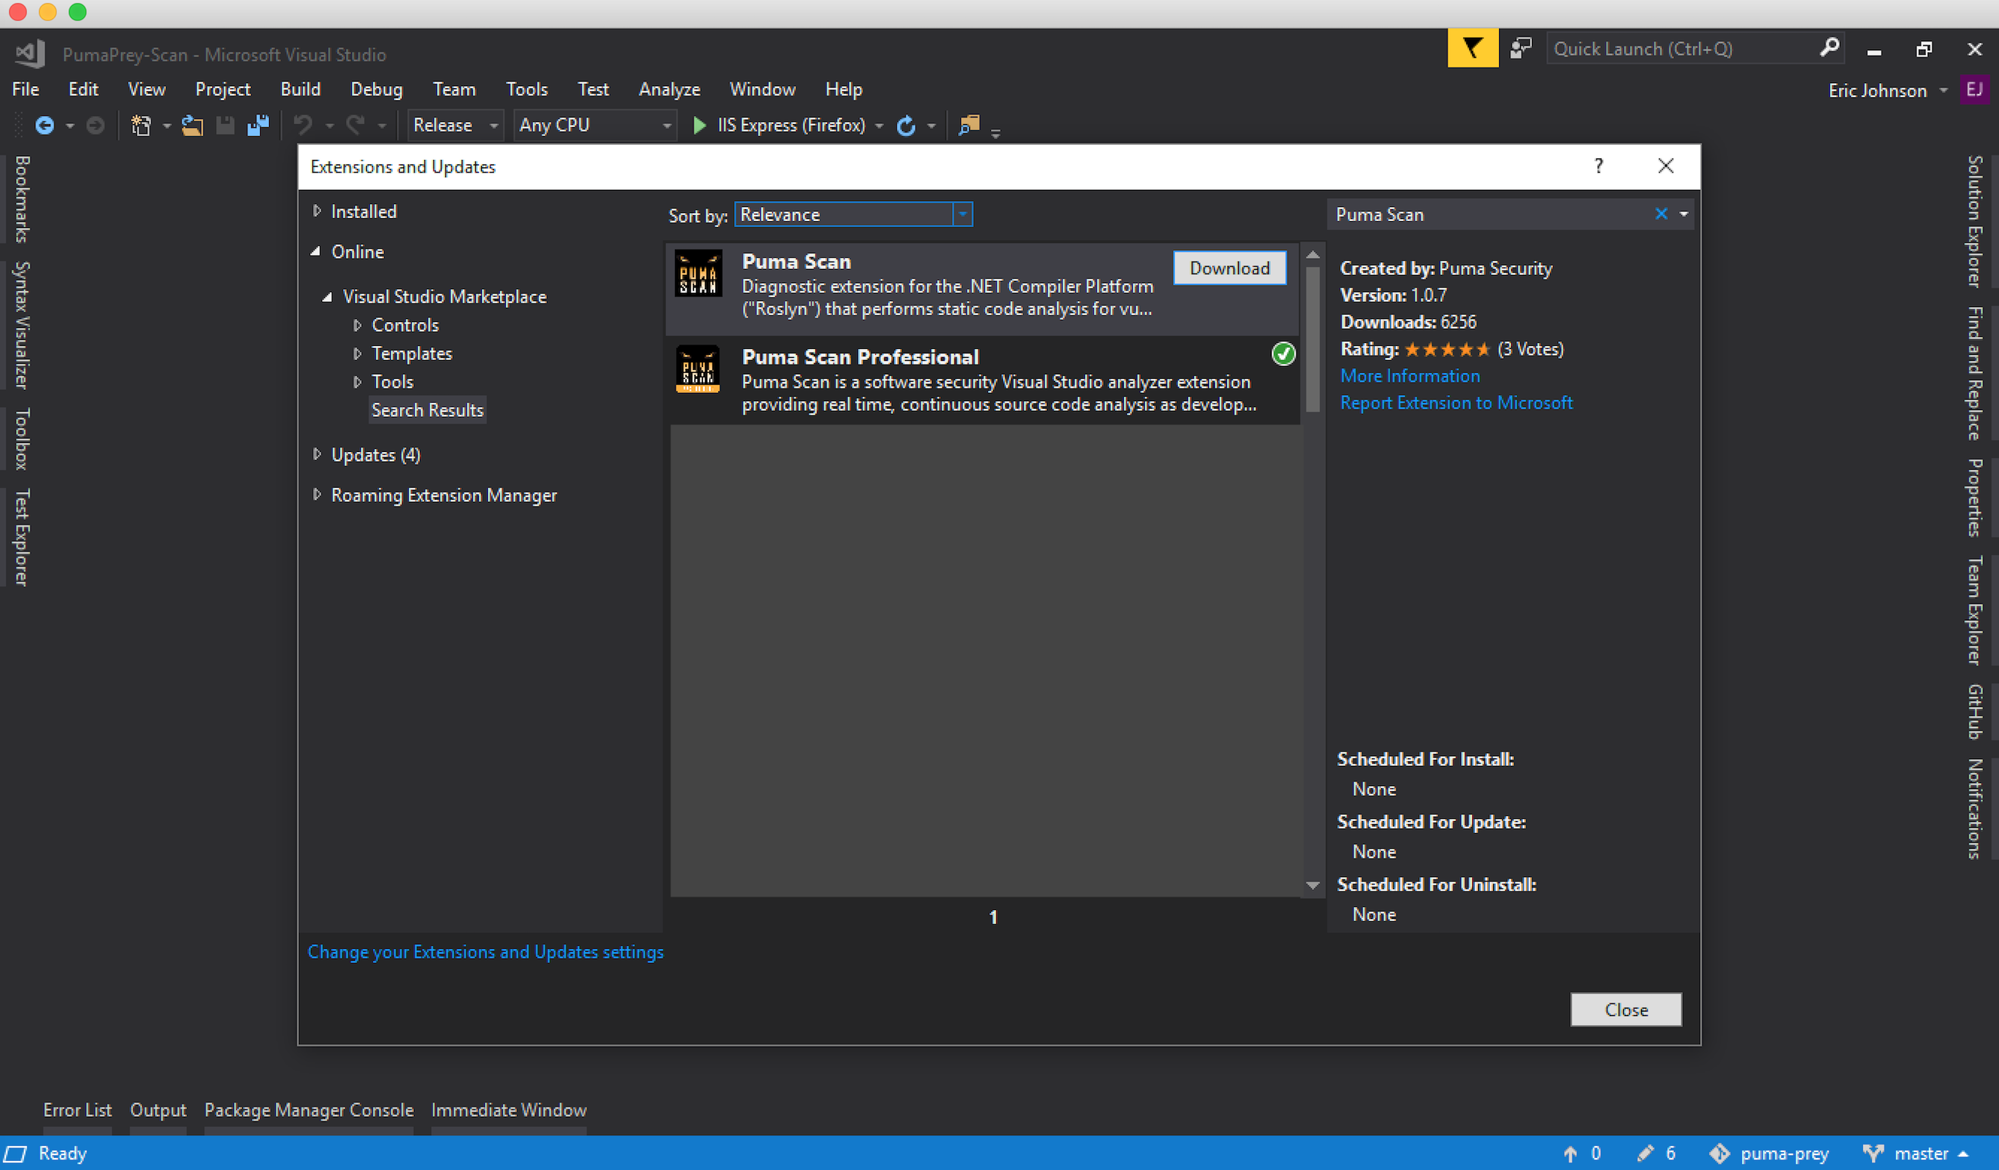Open the feedback smiley icon near Quick Launch
The width and height of the screenshot is (1999, 1170).
pyautogui.click(x=1521, y=48)
